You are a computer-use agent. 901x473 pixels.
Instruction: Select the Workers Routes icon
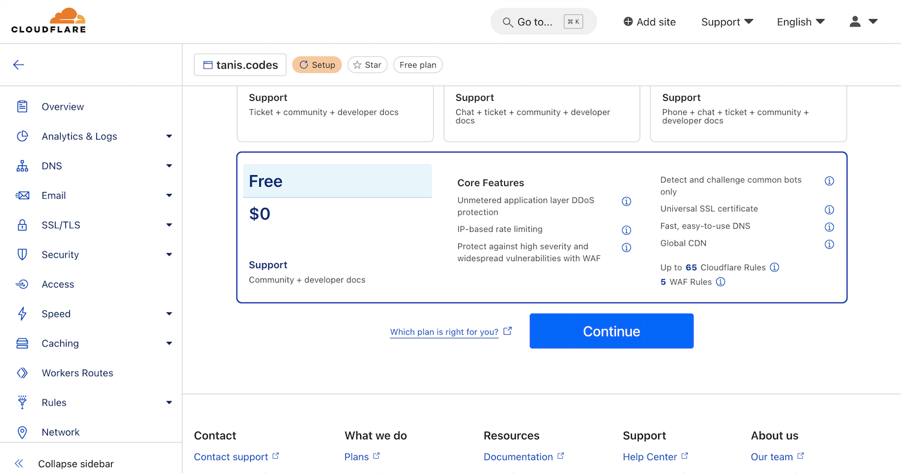(21, 373)
